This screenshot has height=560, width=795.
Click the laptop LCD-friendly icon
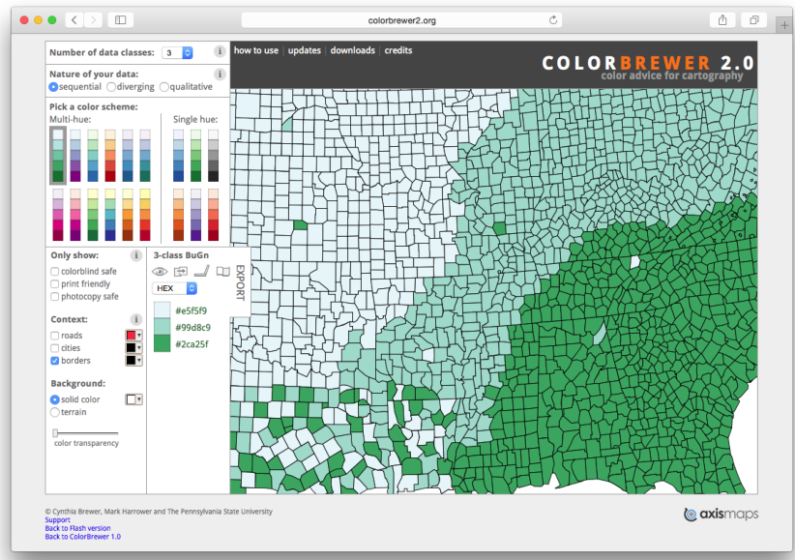(202, 272)
